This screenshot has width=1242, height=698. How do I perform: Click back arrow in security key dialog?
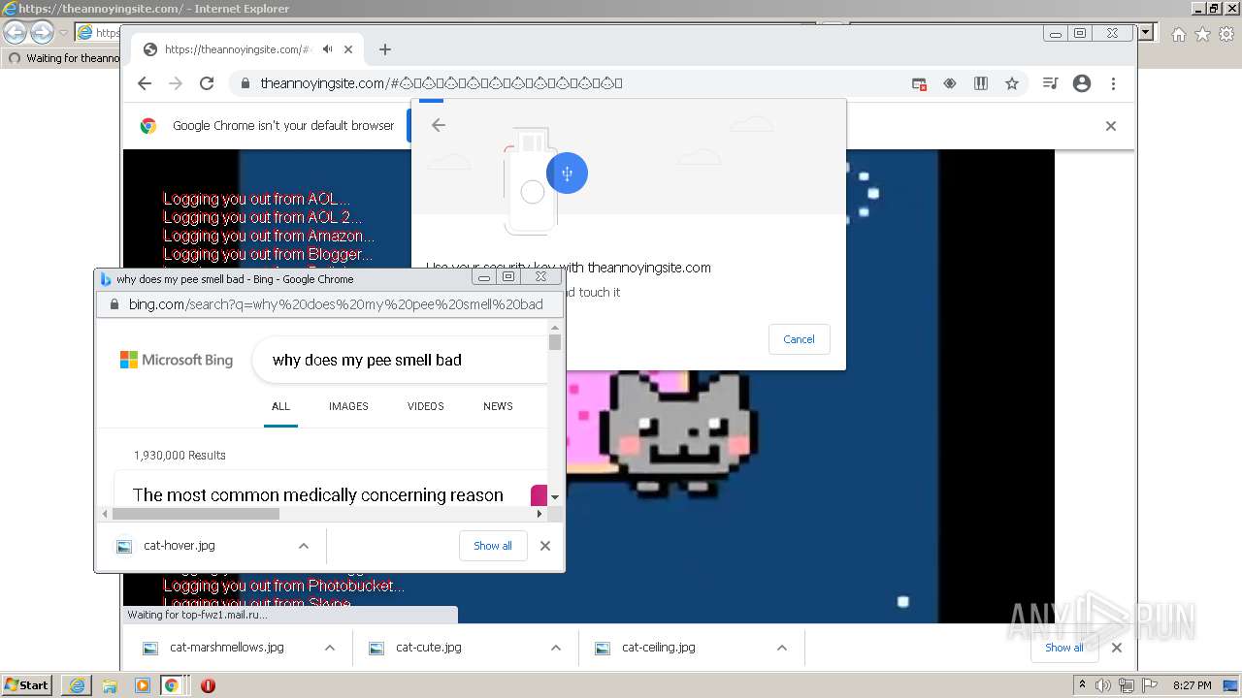click(439, 125)
